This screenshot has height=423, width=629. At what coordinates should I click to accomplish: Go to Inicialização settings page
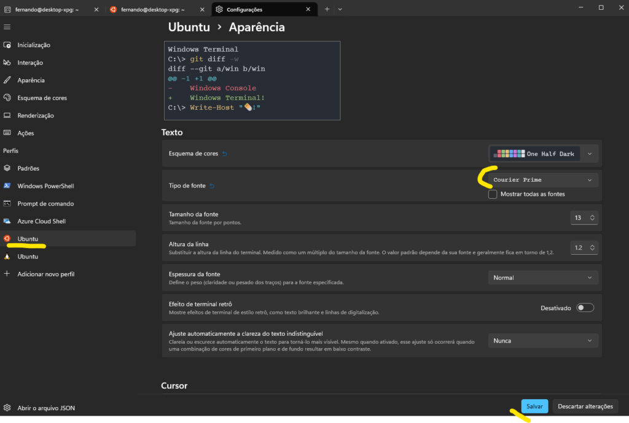click(34, 45)
